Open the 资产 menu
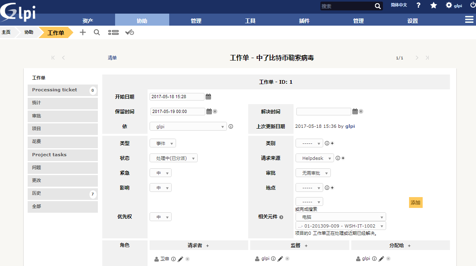Screen dimensions: 476x266 tap(88, 21)
